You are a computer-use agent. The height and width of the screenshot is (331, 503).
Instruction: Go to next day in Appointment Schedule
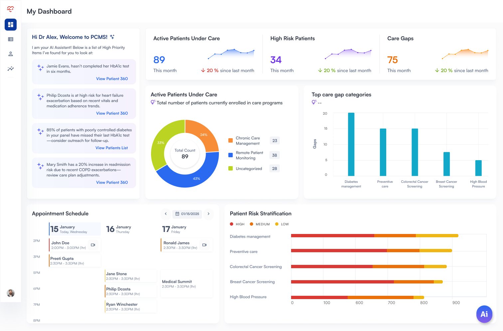click(209, 214)
